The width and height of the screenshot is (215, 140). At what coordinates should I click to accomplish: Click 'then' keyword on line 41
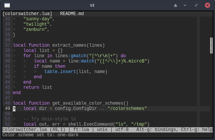tap(60, 66)
